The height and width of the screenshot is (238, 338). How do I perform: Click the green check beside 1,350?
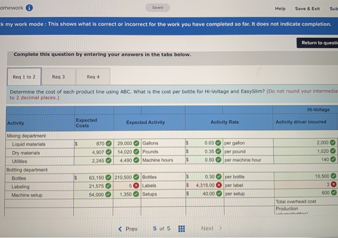click(x=136, y=194)
